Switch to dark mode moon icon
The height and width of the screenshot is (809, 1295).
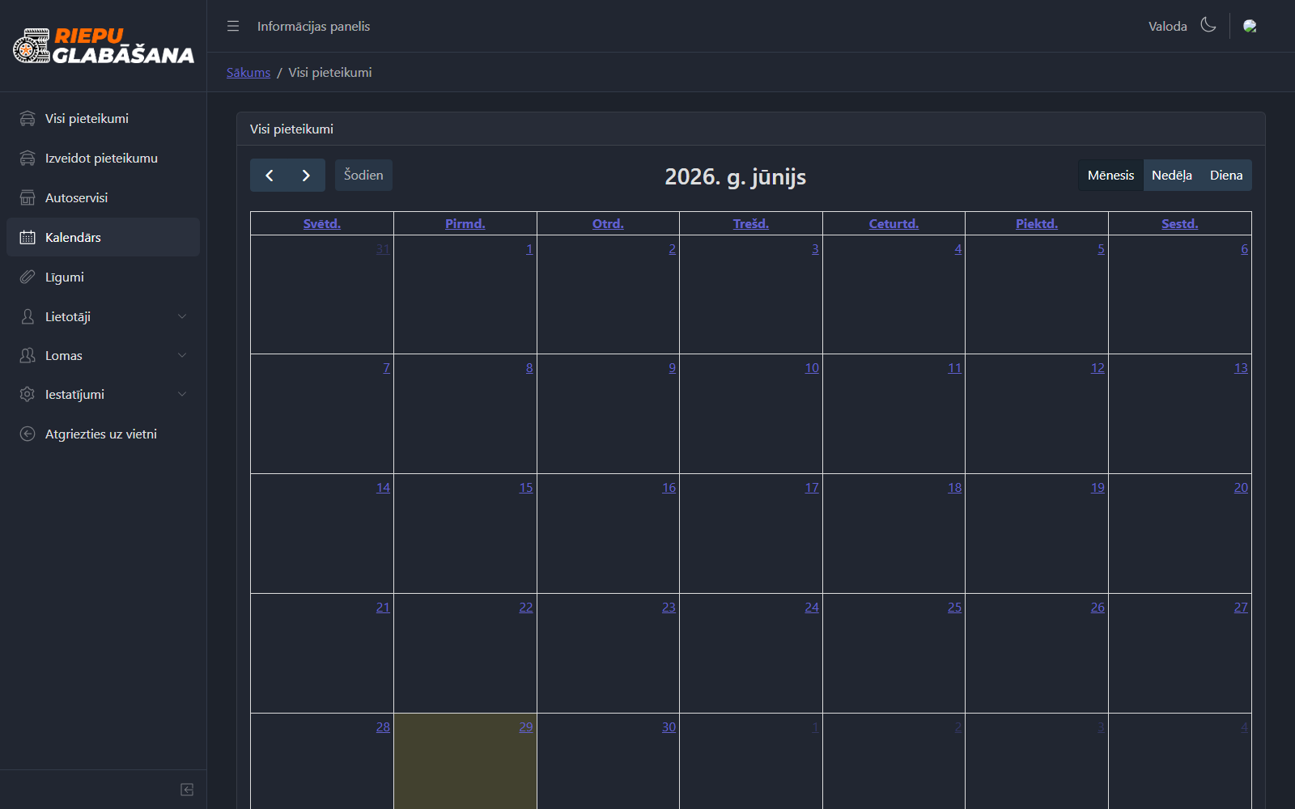coord(1208,25)
